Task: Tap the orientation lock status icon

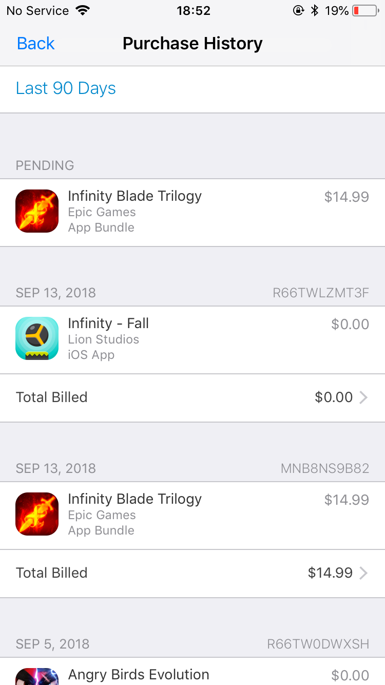Action: tap(298, 10)
